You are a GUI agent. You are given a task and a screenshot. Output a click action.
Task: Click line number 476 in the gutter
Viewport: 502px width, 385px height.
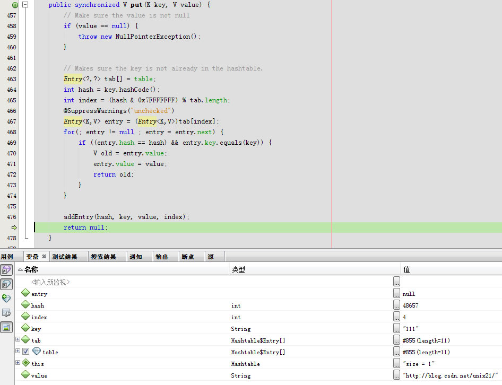[12, 217]
